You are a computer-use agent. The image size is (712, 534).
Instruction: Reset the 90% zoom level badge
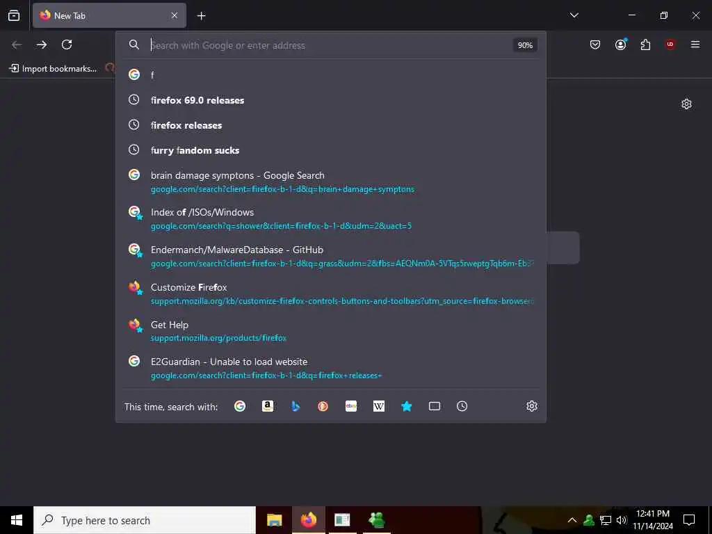pyautogui.click(x=525, y=45)
